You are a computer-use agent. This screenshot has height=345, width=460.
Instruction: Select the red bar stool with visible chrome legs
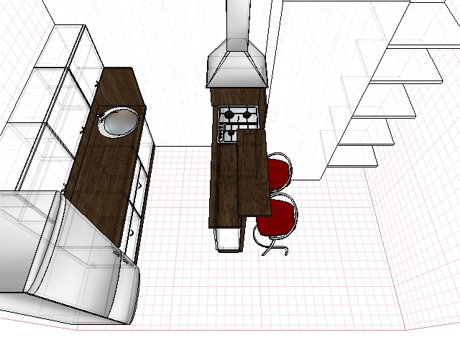coord(275,224)
